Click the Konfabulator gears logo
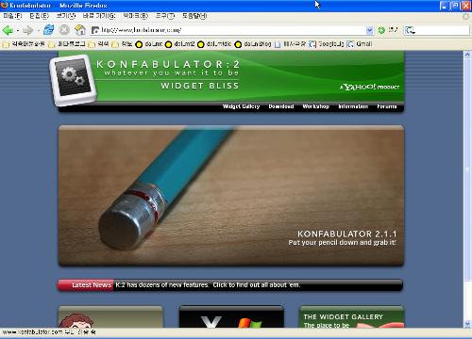472x339 pixels. (x=74, y=80)
